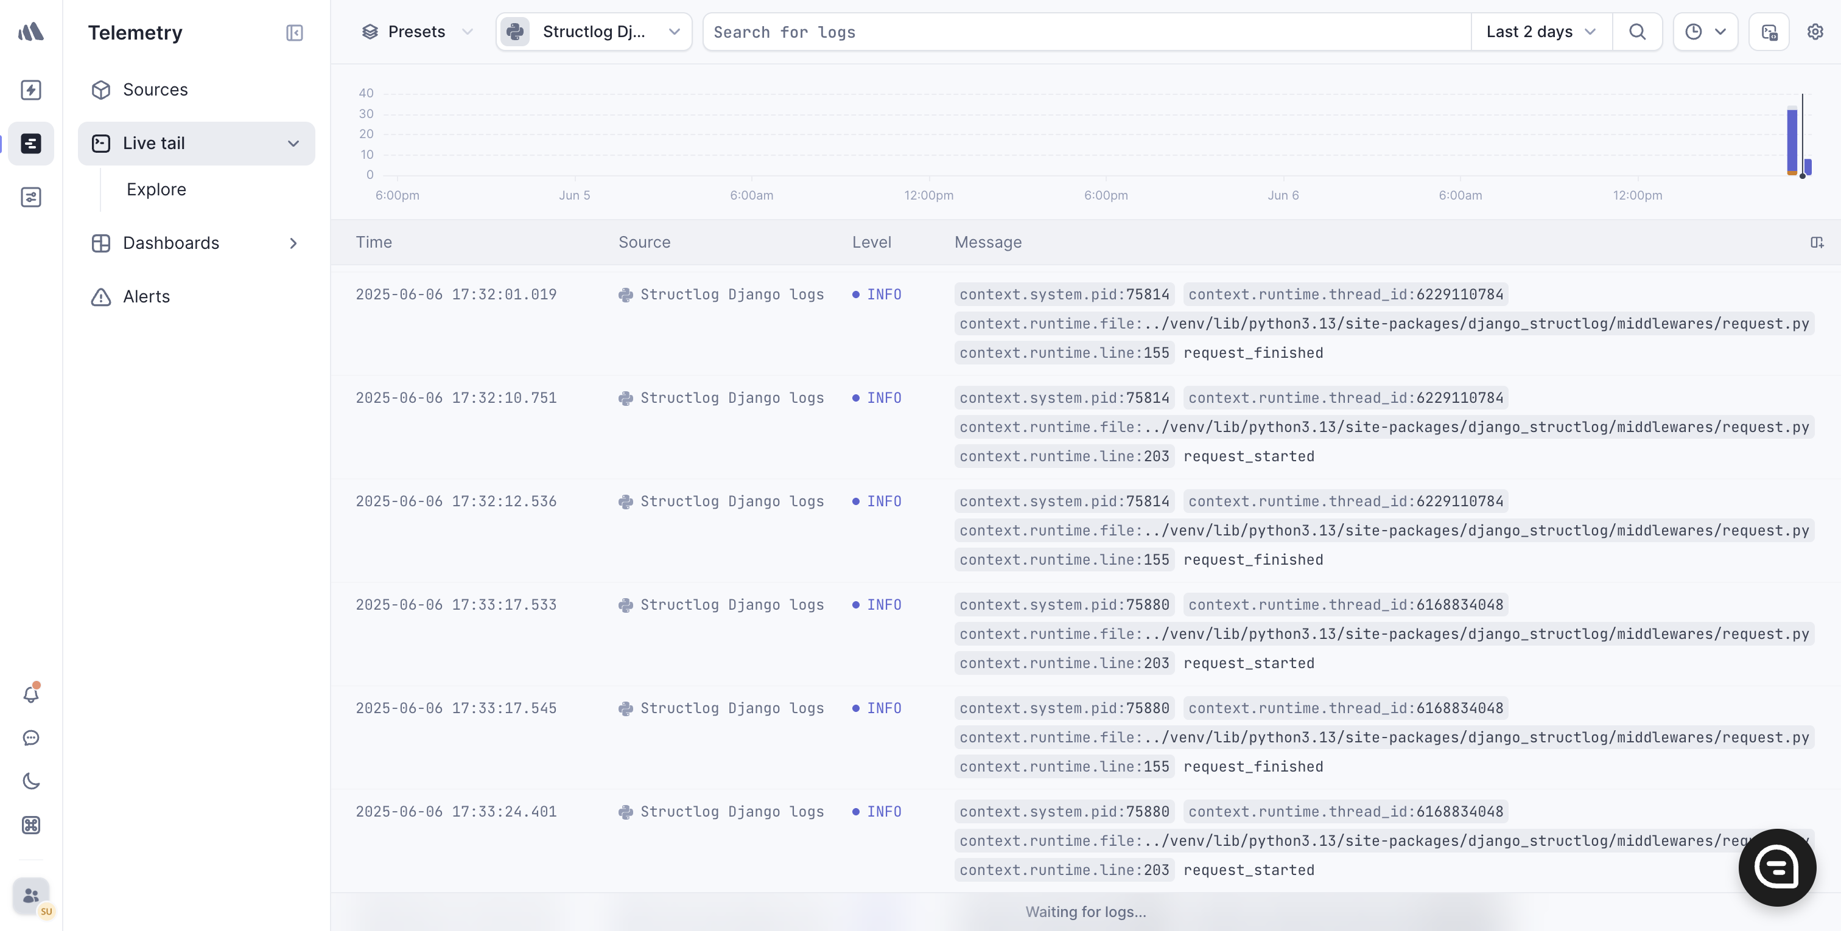
Task: Click request_started message on 17:33:17.533 row
Action: pyautogui.click(x=1249, y=664)
